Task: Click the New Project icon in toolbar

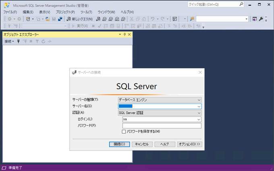Action: point(28,19)
